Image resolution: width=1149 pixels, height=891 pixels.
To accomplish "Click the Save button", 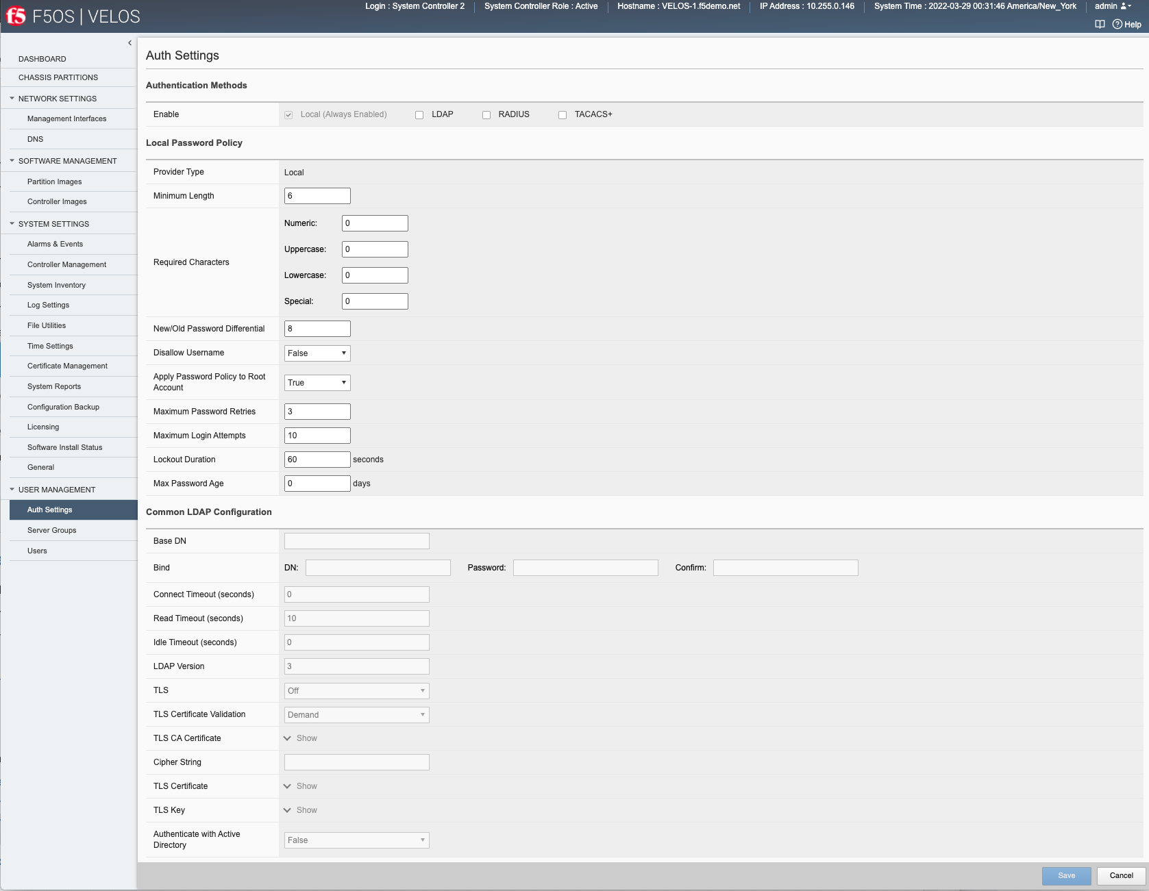I will click(x=1066, y=875).
